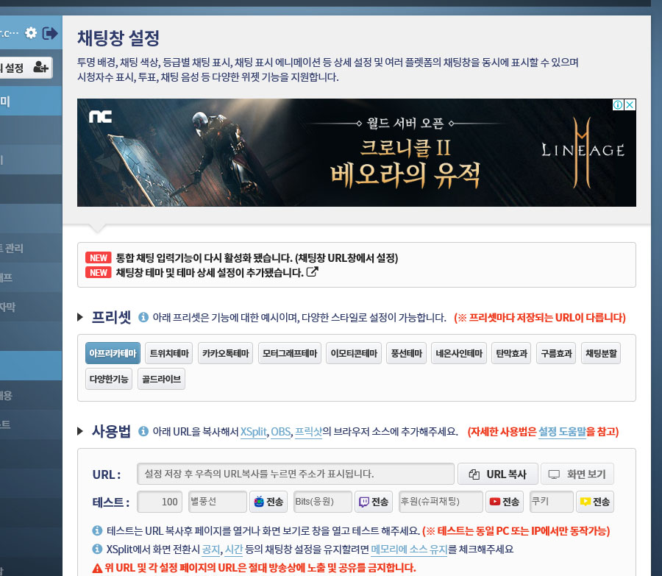Viewport: 662px width, 576px height.
Task: Collapse the 사용법 section triangle
Action: click(x=81, y=431)
